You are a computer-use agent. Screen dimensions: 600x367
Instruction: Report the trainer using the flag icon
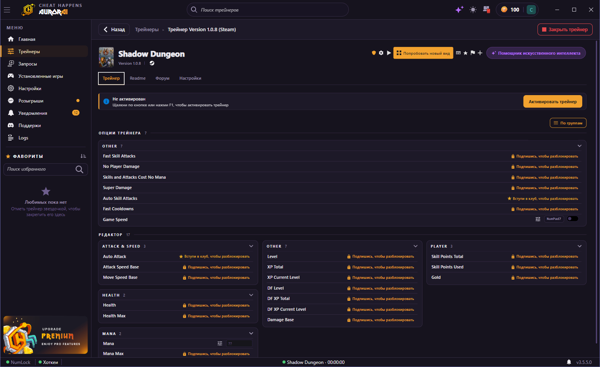click(473, 53)
